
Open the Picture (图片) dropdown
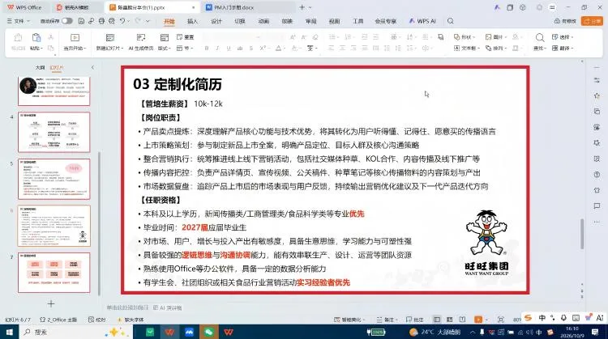coord(496,37)
